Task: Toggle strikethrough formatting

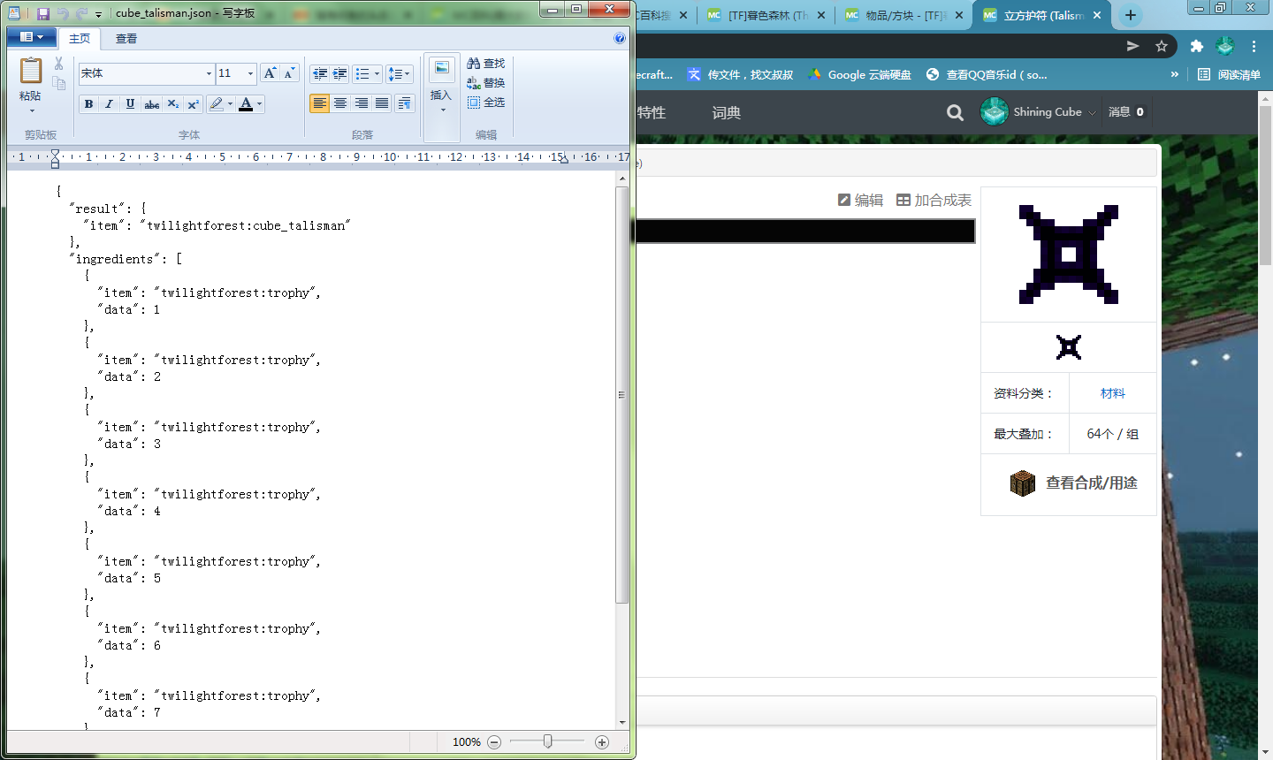Action: pyautogui.click(x=152, y=103)
